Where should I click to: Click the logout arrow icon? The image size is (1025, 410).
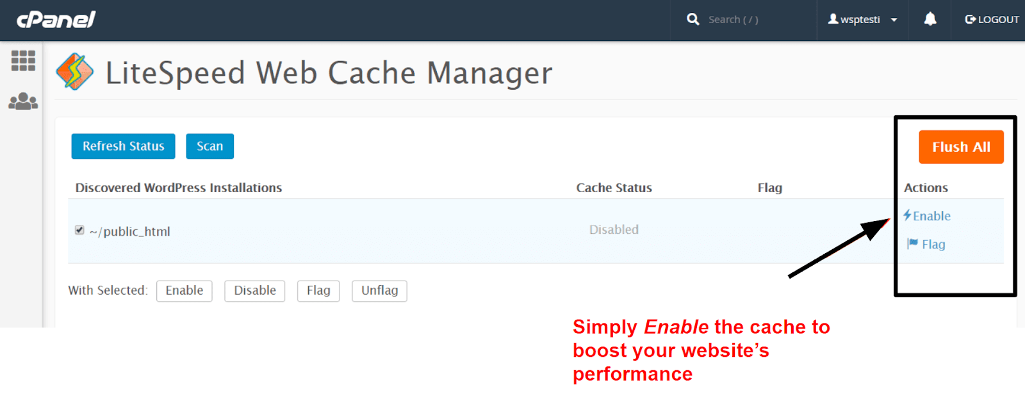point(970,19)
